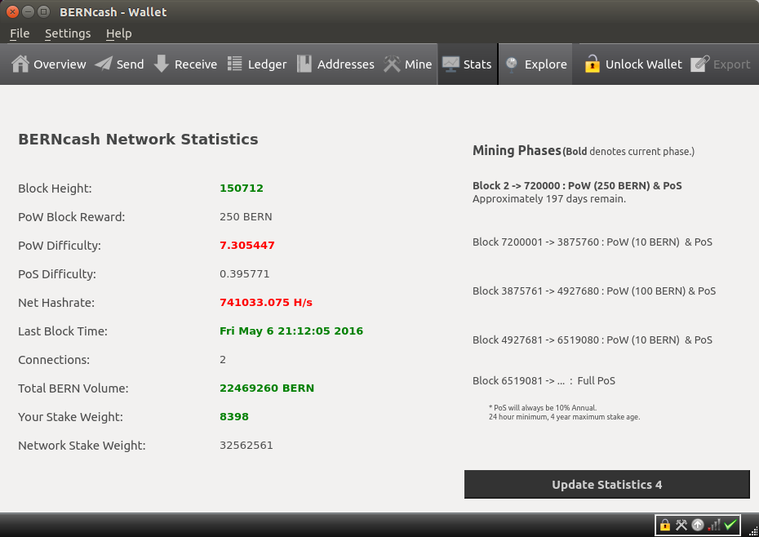Click the signal-bars connection status icon
Image resolution: width=759 pixels, height=537 pixels.
pyautogui.click(x=714, y=525)
